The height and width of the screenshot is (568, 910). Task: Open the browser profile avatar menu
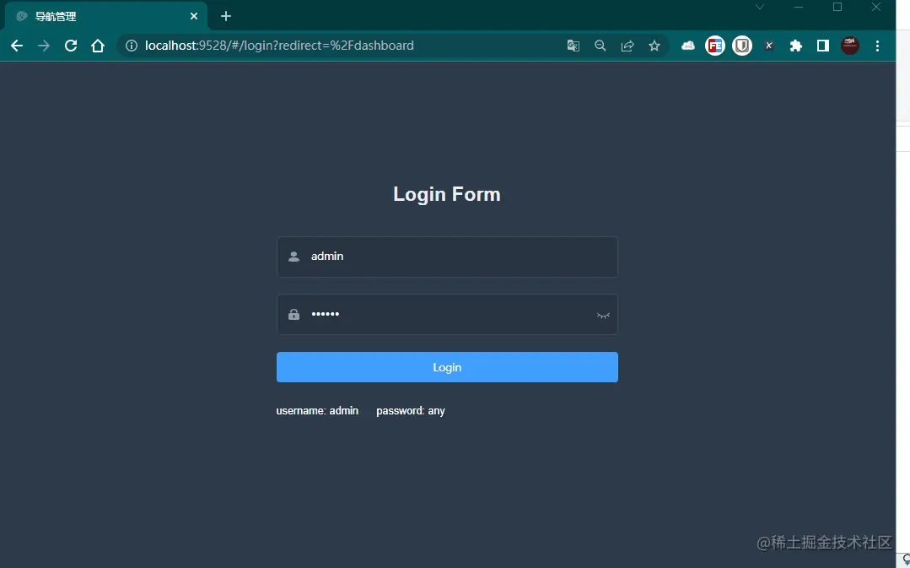(x=849, y=46)
